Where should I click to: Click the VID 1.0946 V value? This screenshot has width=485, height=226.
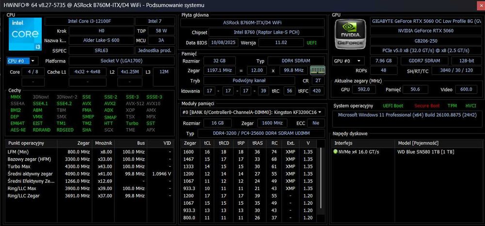[162, 174]
